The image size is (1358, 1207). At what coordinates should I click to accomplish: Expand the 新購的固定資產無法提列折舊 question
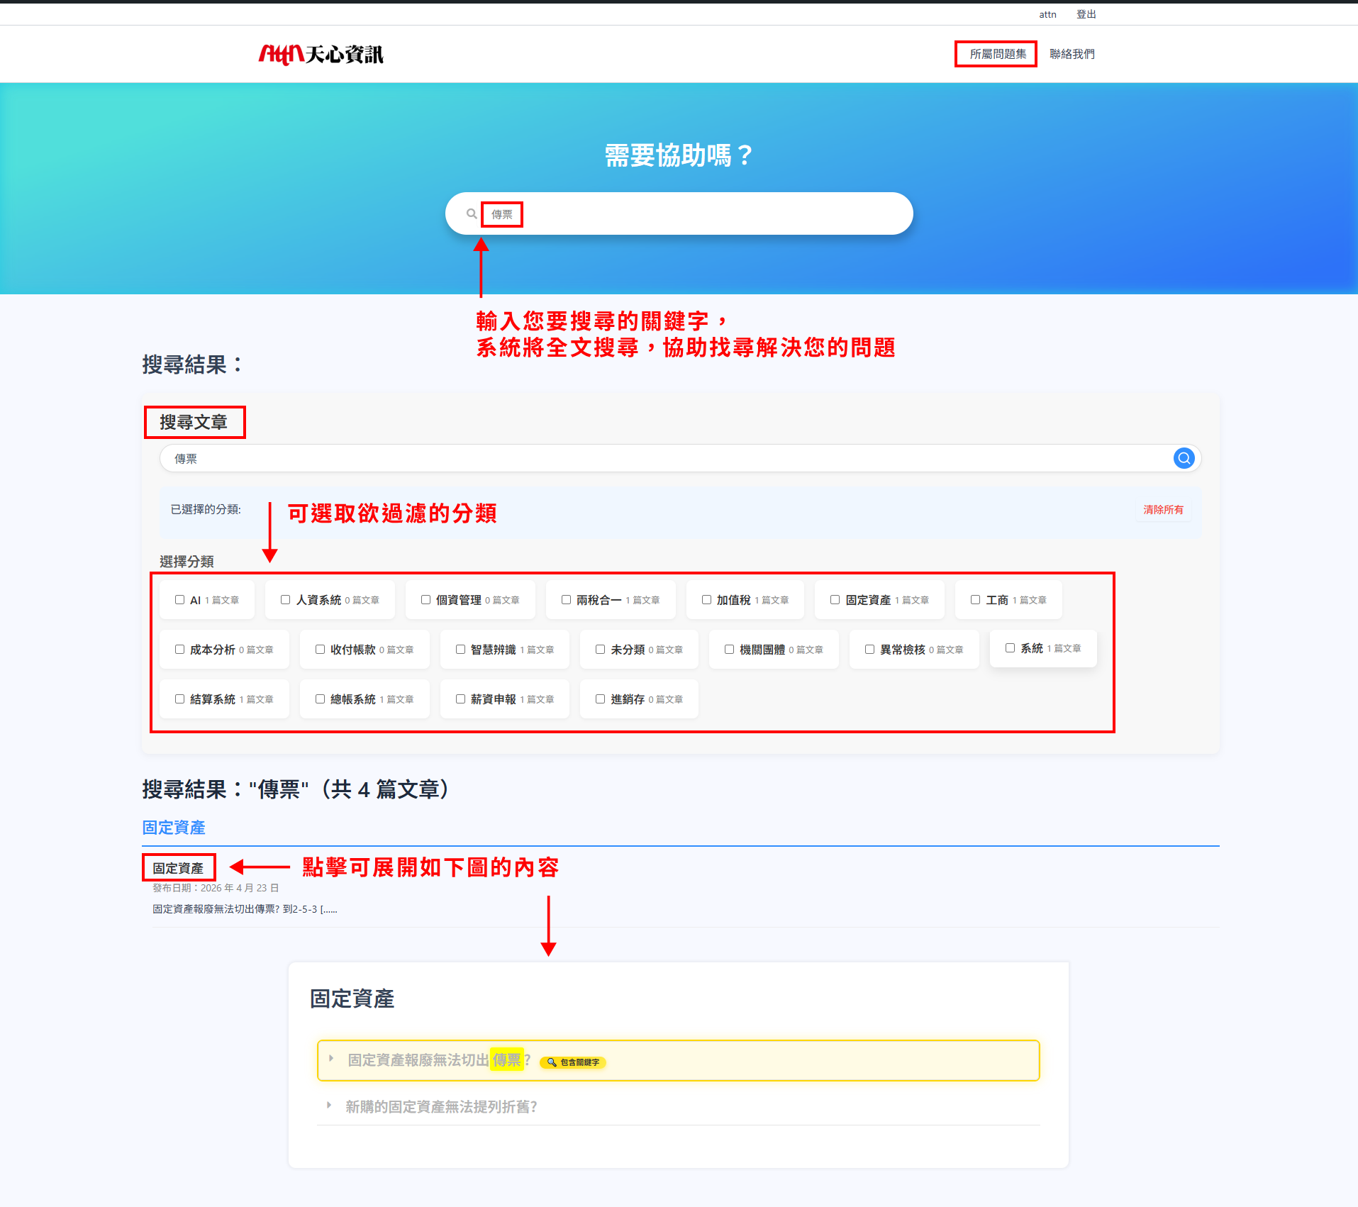(x=440, y=1106)
